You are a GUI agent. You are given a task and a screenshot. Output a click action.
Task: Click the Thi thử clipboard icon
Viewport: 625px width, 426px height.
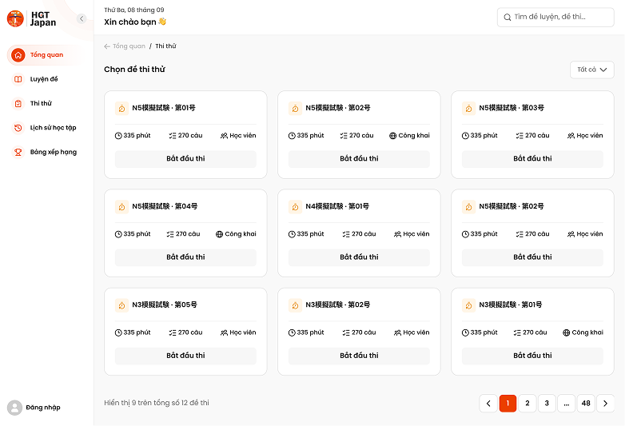(x=18, y=104)
